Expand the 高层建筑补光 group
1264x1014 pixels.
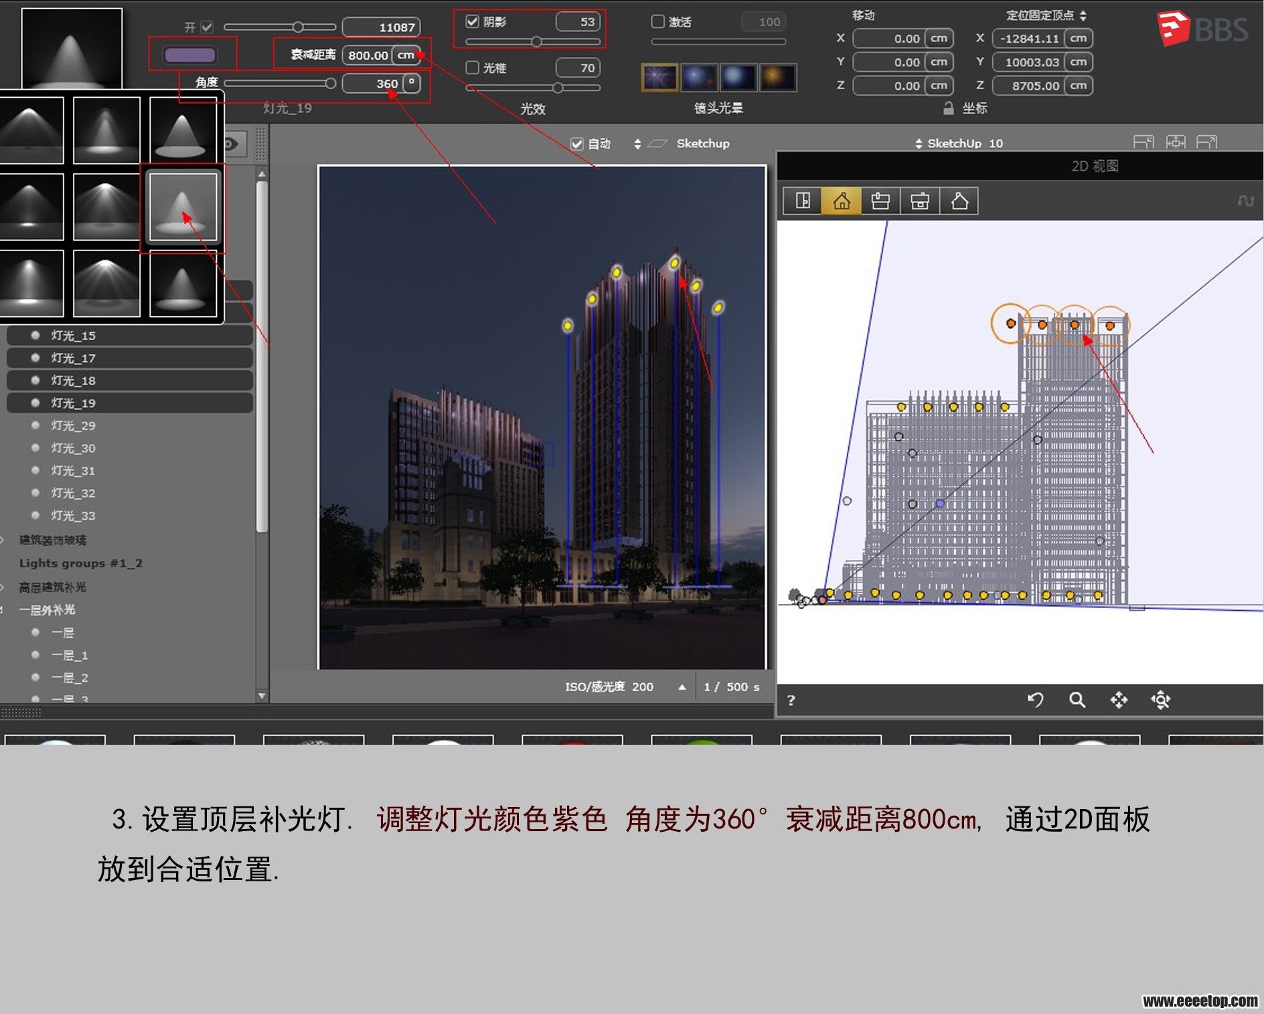pos(3,587)
